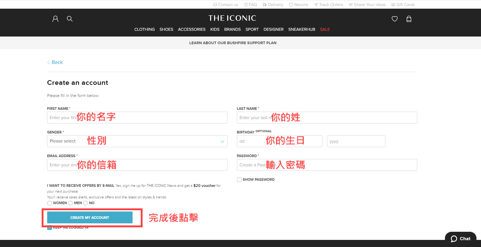
Task: Click the search magnifier icon
Action: [70, 19]
